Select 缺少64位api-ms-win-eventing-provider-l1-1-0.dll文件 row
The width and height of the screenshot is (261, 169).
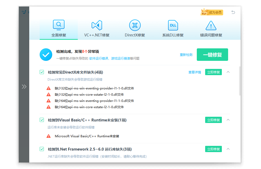[x=94, y=101]
